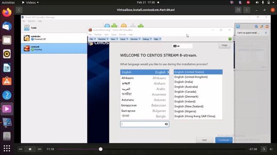Select the centos8 running VM entry
The image size is (277, 155).
coord(54,48)
